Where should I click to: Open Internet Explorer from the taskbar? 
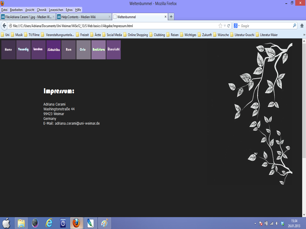point(49,223)
